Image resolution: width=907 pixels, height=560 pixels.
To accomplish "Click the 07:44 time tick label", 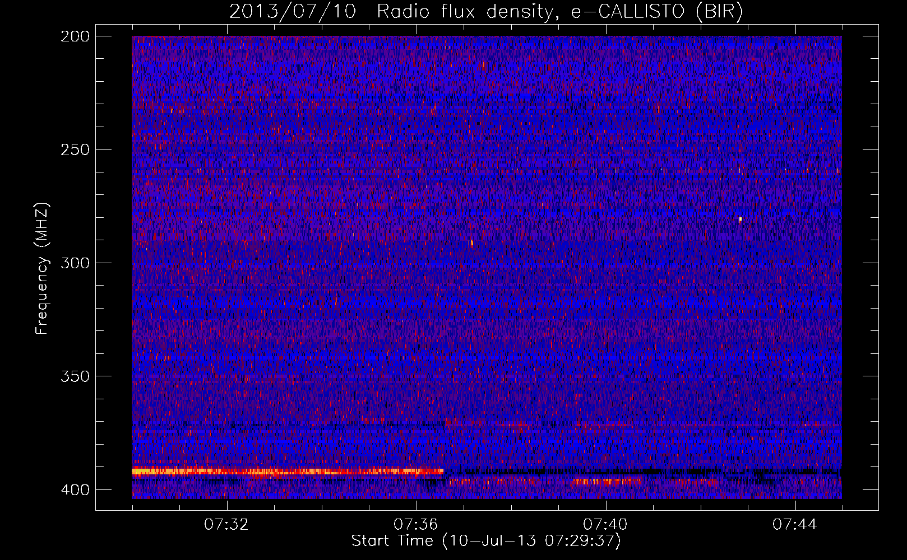I will pos(795,525).
